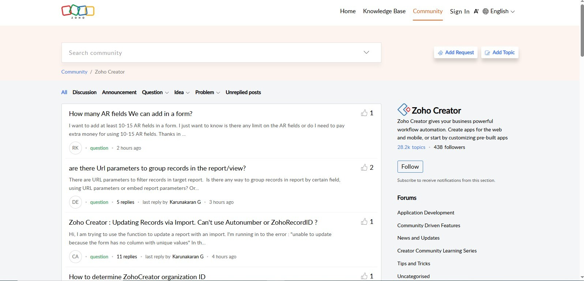Click Sign In link
Screen dimensions: 584x281
460,11
